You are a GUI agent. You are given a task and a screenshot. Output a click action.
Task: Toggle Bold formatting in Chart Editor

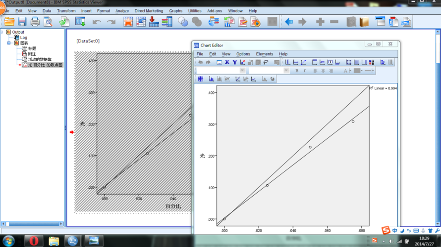tap(297, 71)
